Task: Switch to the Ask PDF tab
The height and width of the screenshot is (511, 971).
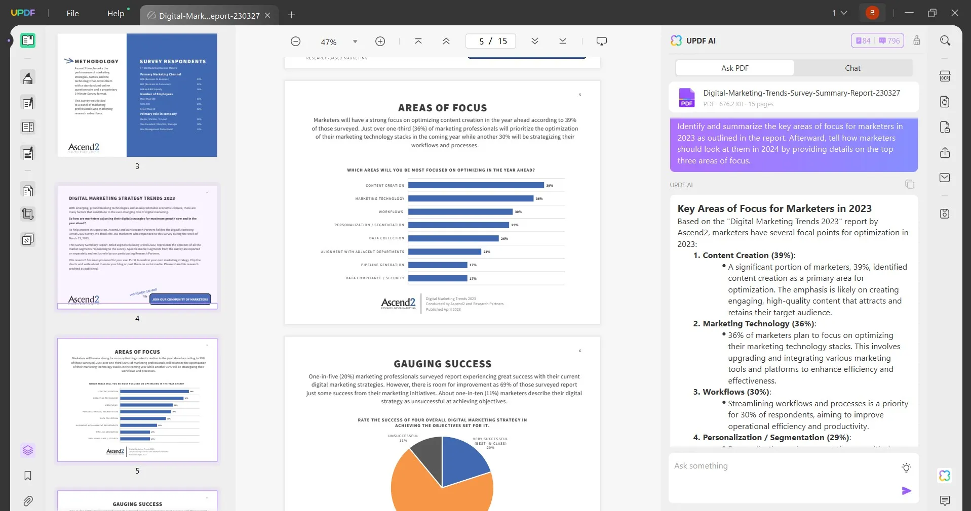Action: [735, 68]
